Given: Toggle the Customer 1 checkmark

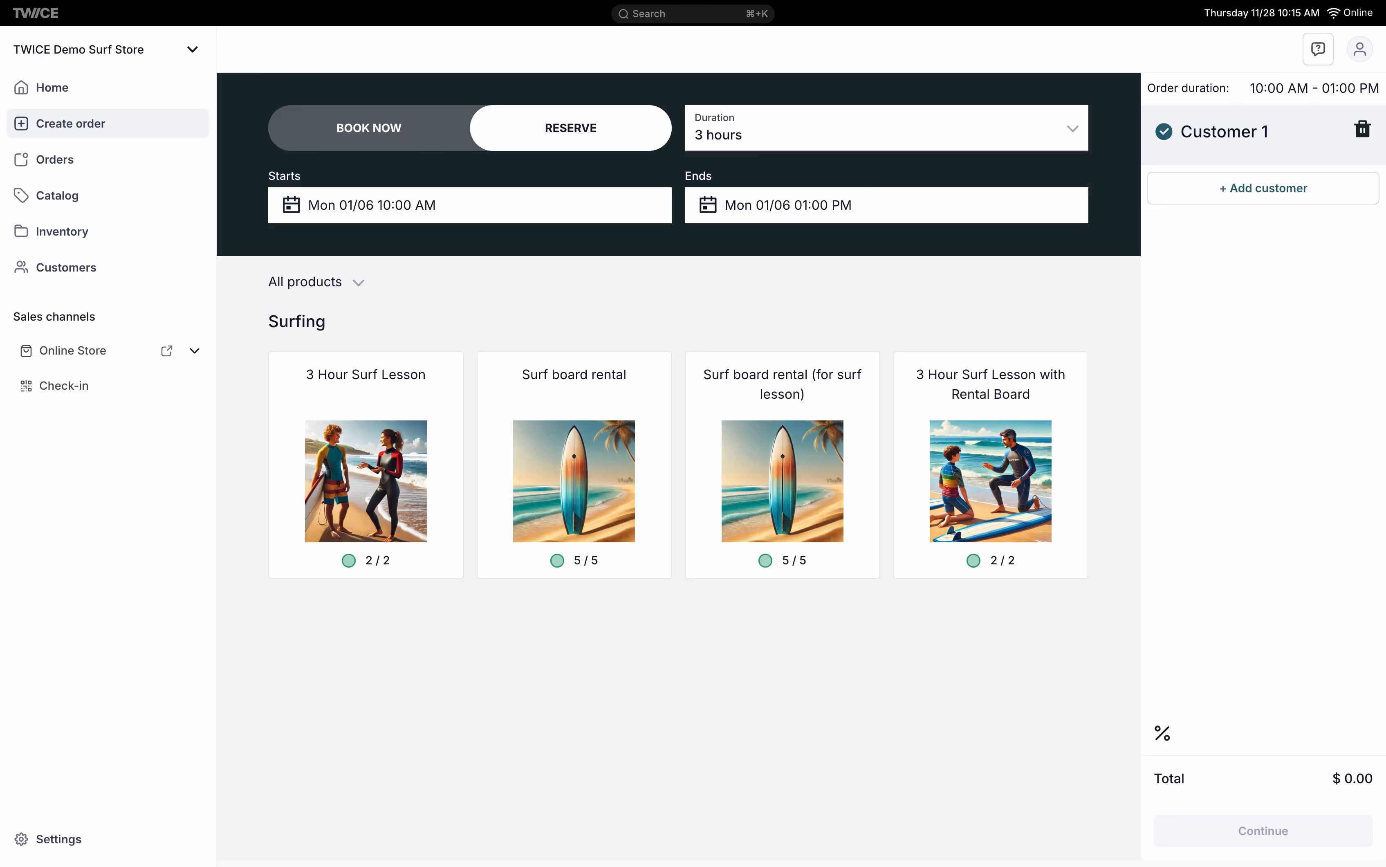Looking at the screenshot, I should (x=1164, y=132).
